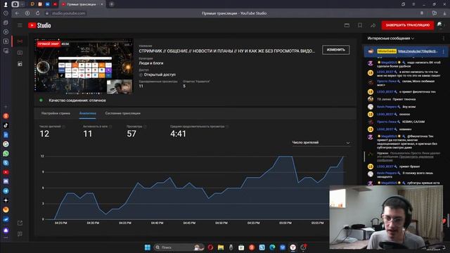Open the Webcam section in left sidebar

(20, 53)
